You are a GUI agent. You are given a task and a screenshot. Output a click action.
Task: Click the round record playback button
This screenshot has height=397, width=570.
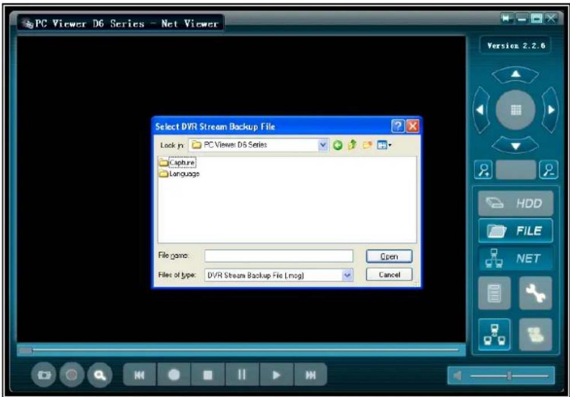(174, 375)
